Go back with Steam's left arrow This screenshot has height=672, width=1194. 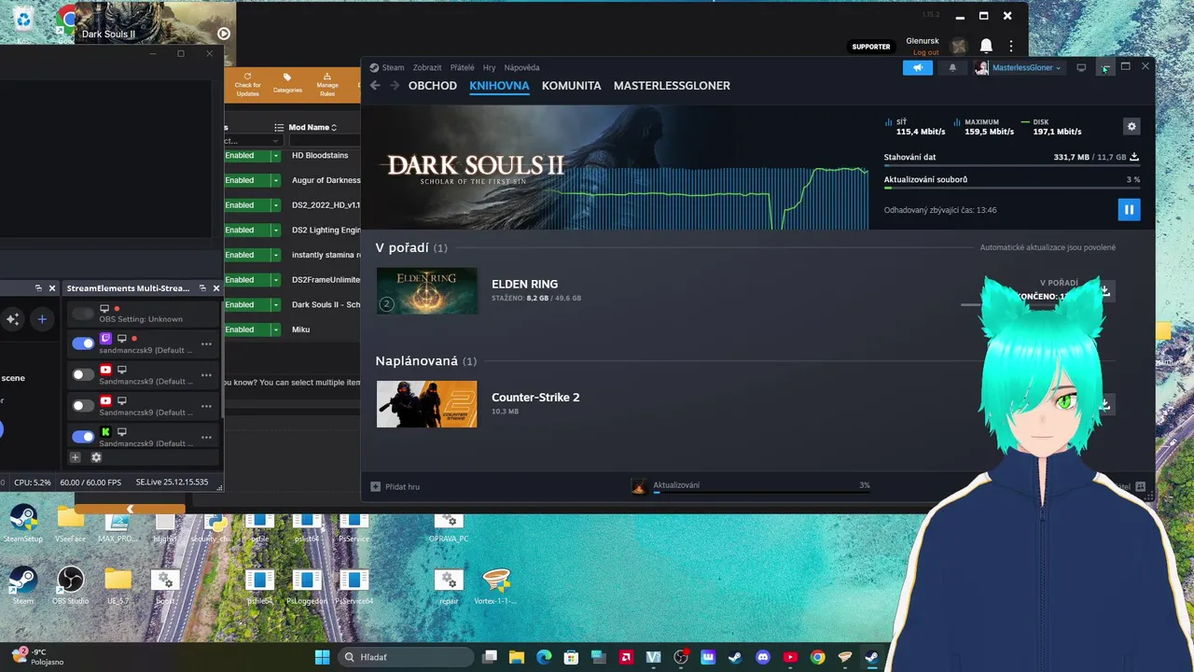click(x=375, y=86)
